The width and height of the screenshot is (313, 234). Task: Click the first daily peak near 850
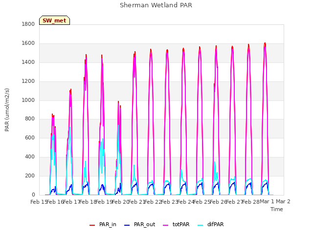pyautogui.click(x=52, y=114)
